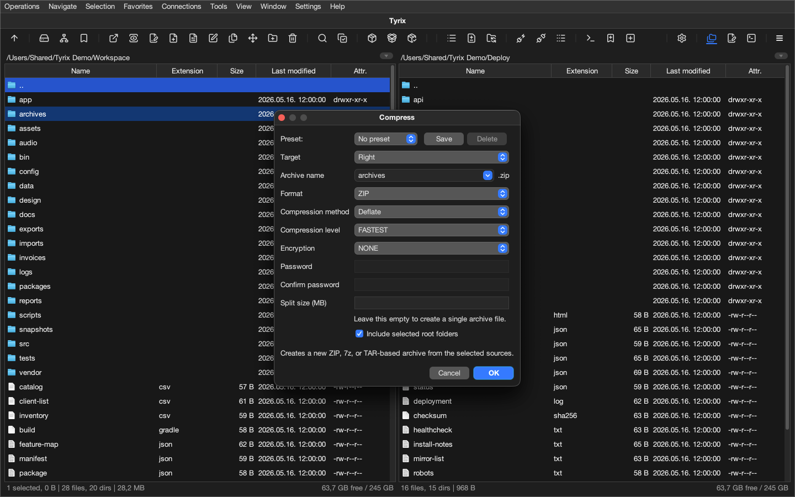Expand the left panel path history arrow
The height and width of the screenshot is (497, 795).
pos(386,56)
